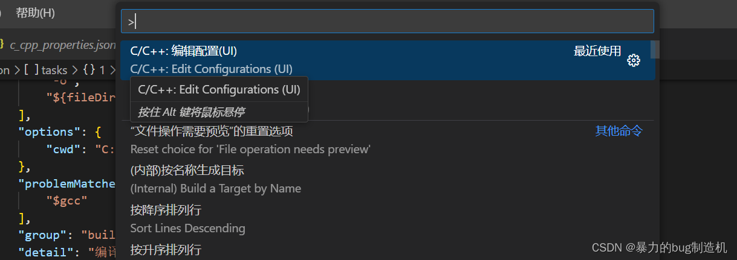The height and width of the screenshot is (260, 737).
Task: Click the command palette list scrollbar
Action: pos(655,49)
